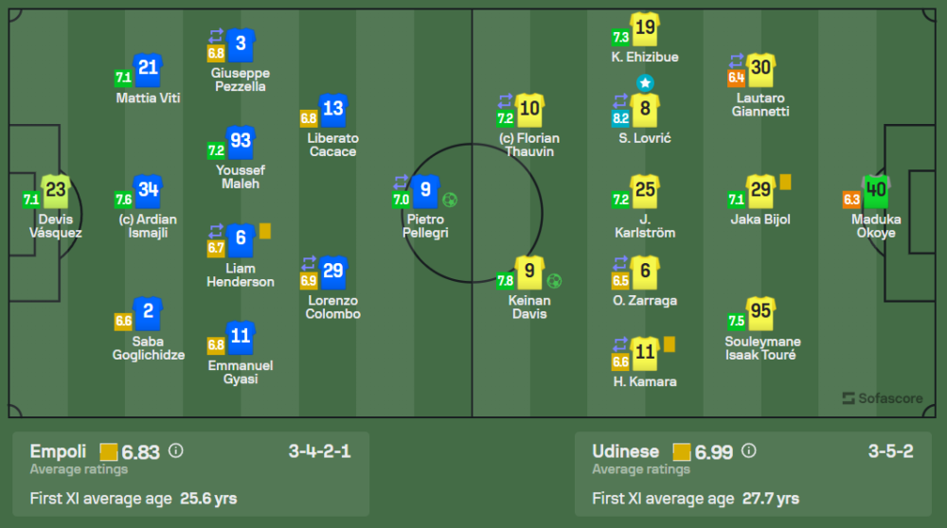Click the goal ball icon beside Keinan Davis

coord(554,281)
